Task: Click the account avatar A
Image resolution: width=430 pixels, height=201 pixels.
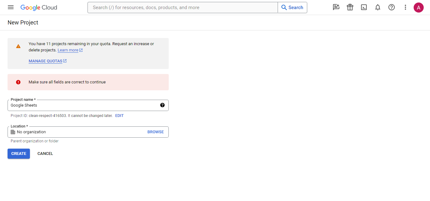Action: (x=419, y=8)
